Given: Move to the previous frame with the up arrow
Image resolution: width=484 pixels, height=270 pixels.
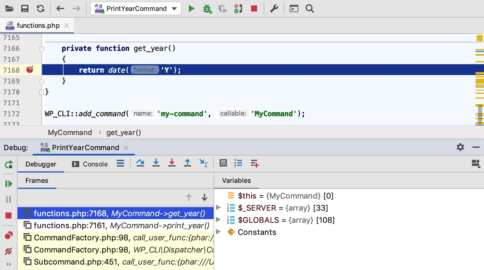Looking at the screenshot, I should (x=189, y=197).
